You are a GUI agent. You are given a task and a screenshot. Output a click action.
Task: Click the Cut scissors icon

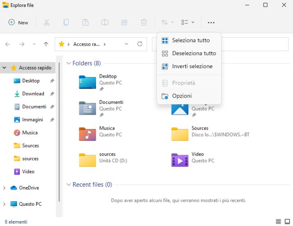pyautogui.click(x=46, y=23)
